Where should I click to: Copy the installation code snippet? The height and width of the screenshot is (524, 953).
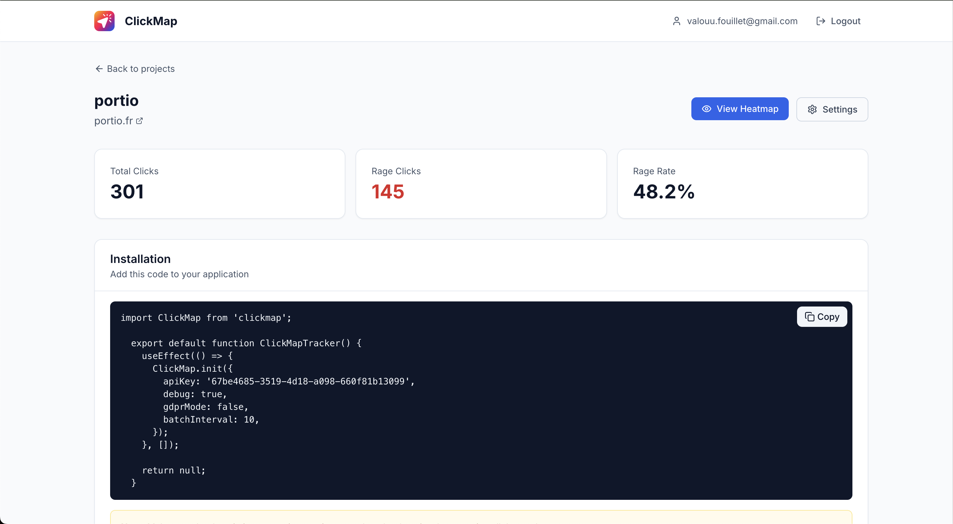[x=822, y=317]
